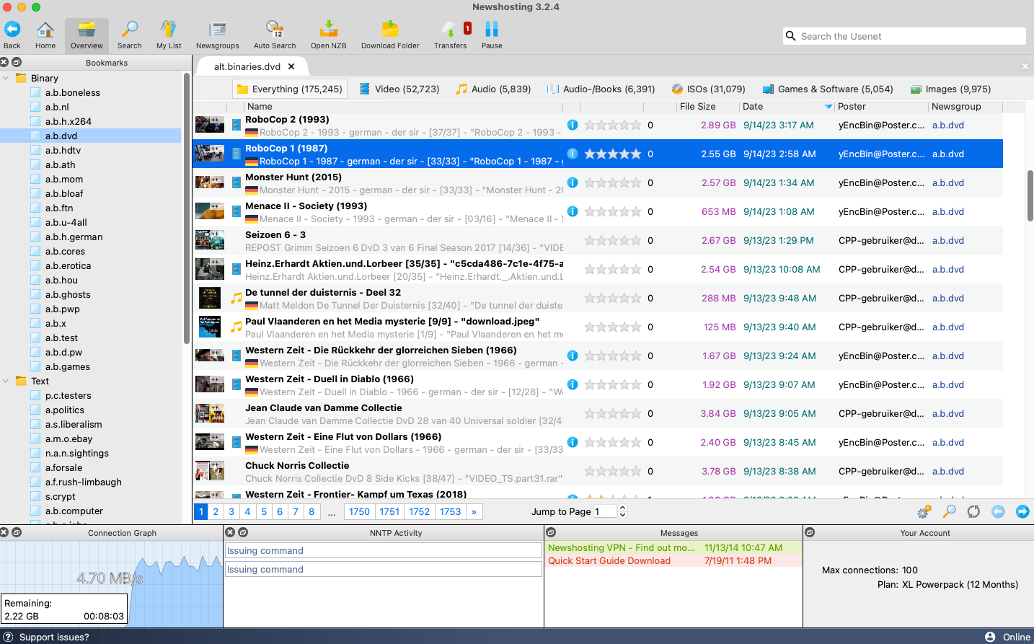Close the Connection Graph panel

pyautogui.click(x=4, y=532)
